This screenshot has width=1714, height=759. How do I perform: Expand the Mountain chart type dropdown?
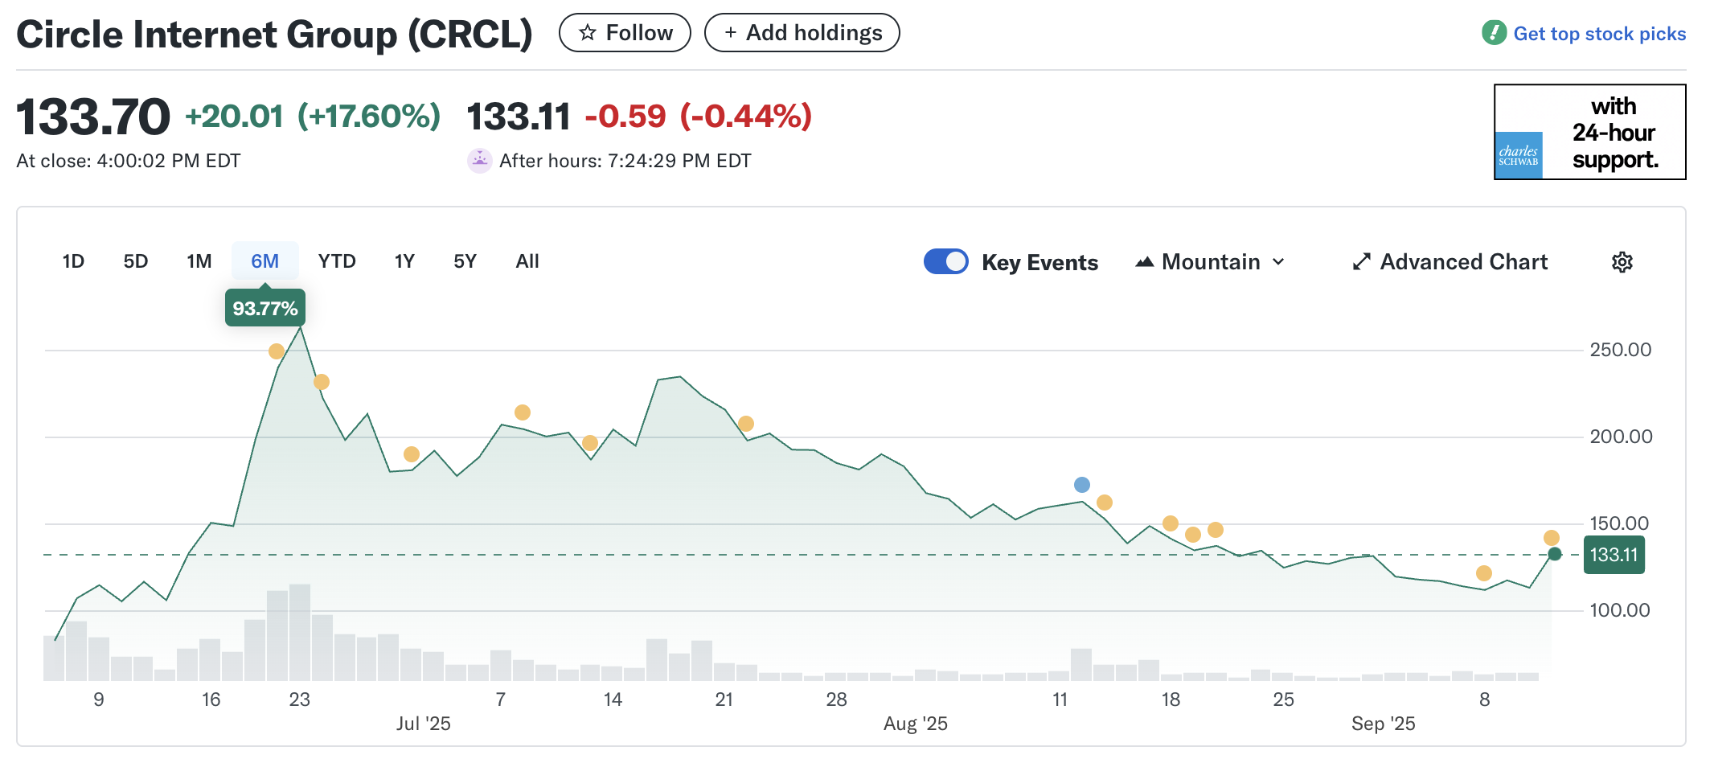coord(1211,262)
